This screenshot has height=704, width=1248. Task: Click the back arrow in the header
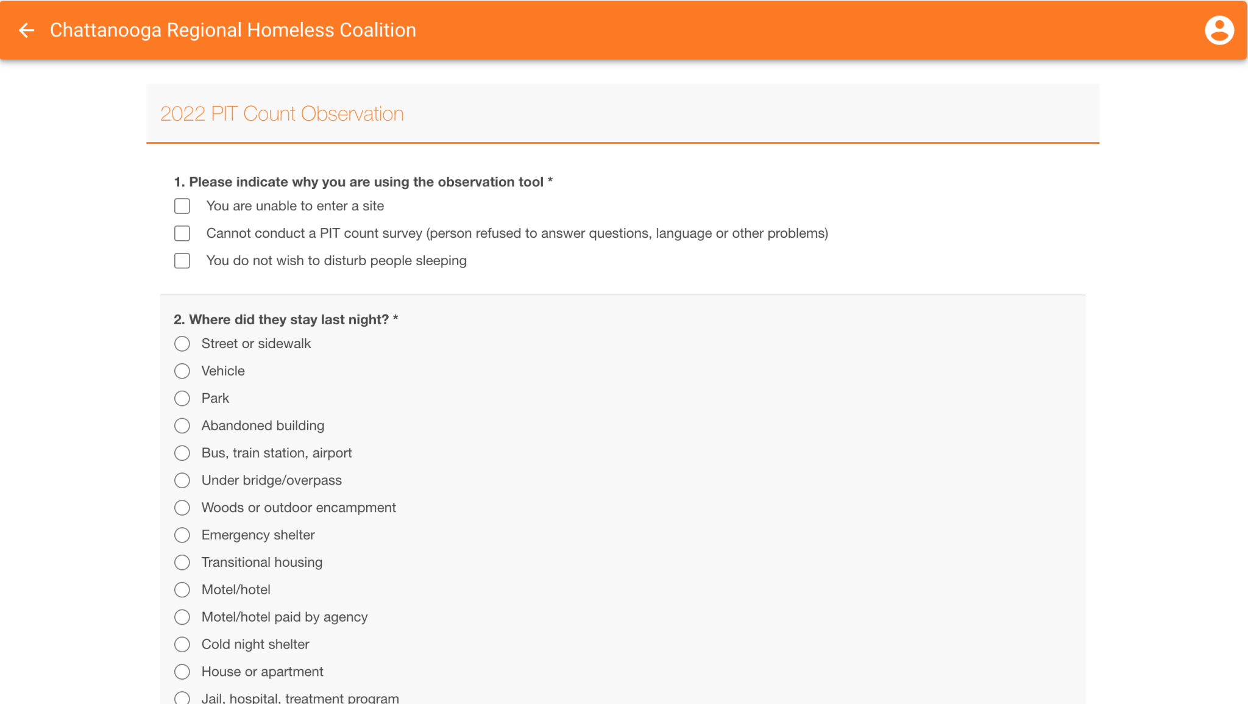(26, 30)
